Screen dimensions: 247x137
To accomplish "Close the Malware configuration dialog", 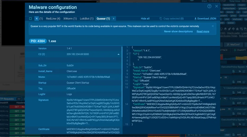I will tap(216, 6).
